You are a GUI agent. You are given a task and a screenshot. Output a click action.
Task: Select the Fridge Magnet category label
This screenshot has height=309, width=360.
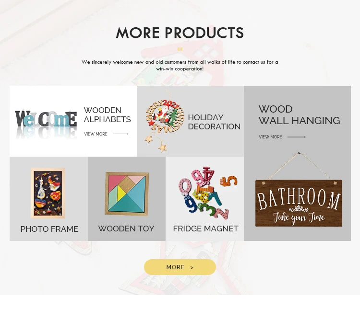[206, 229]
